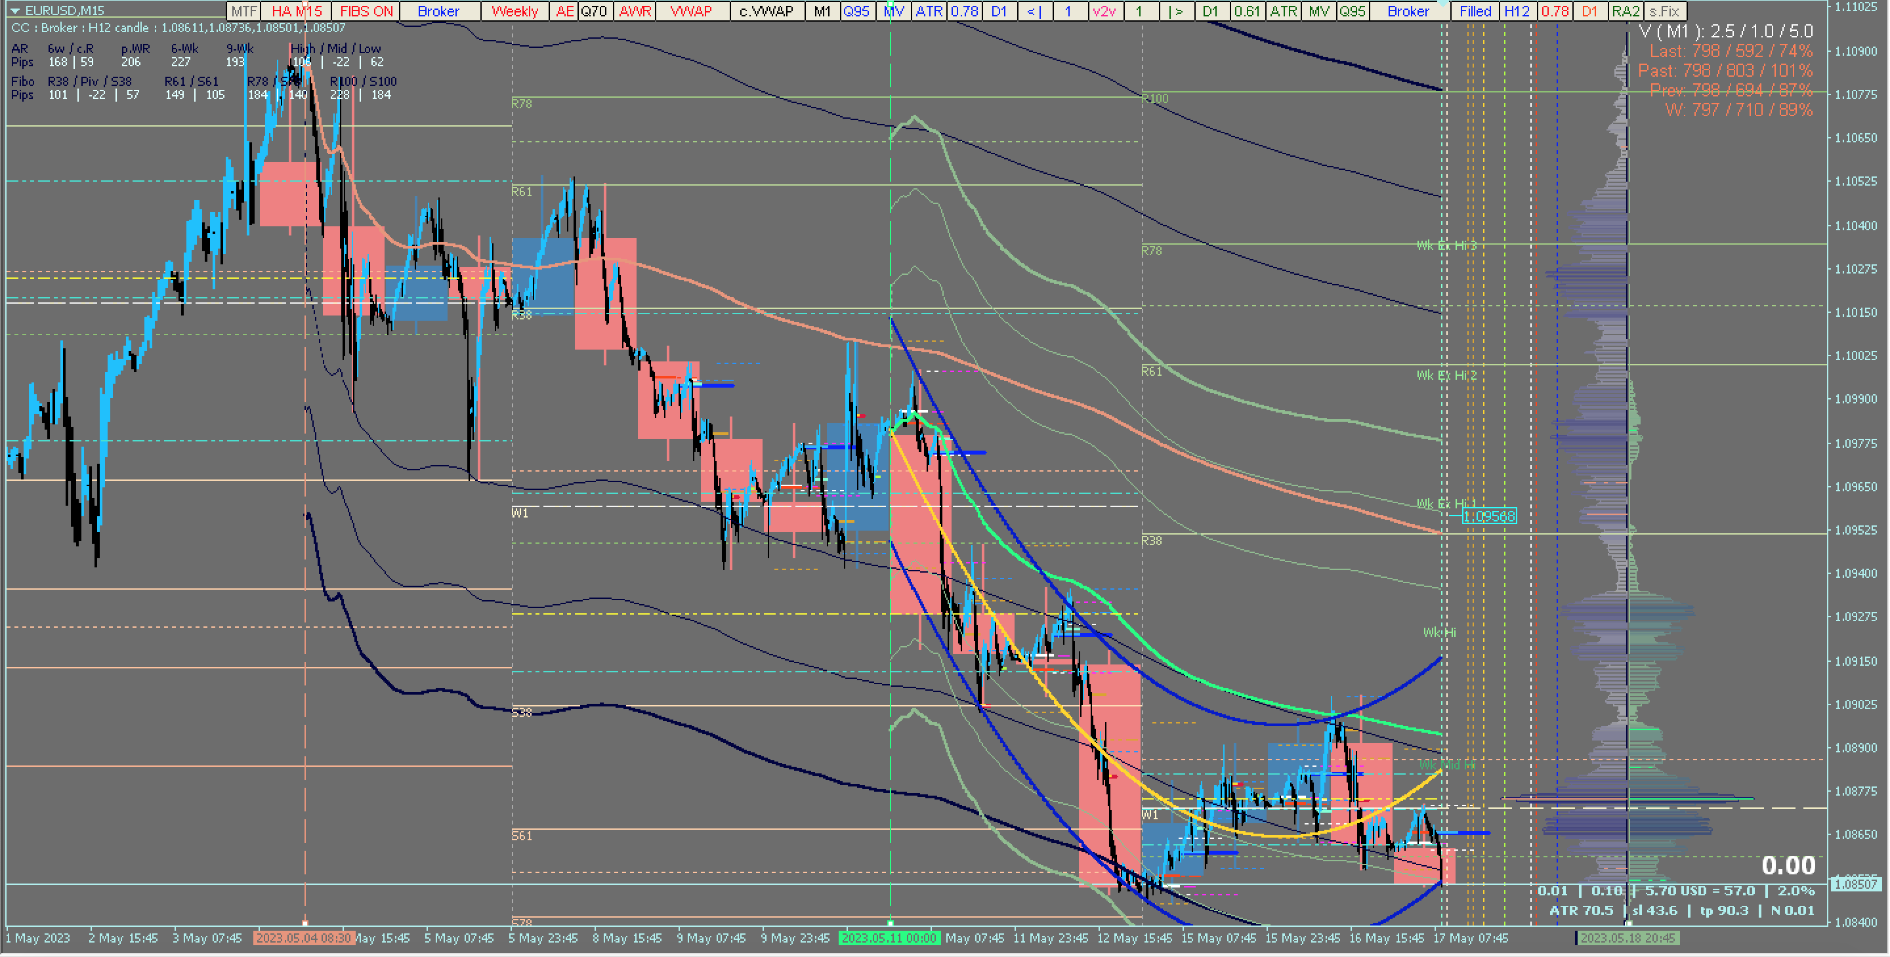Open the EURUSD,M15 chart menu arrow

pyautogui.click(x=14, y=10)
